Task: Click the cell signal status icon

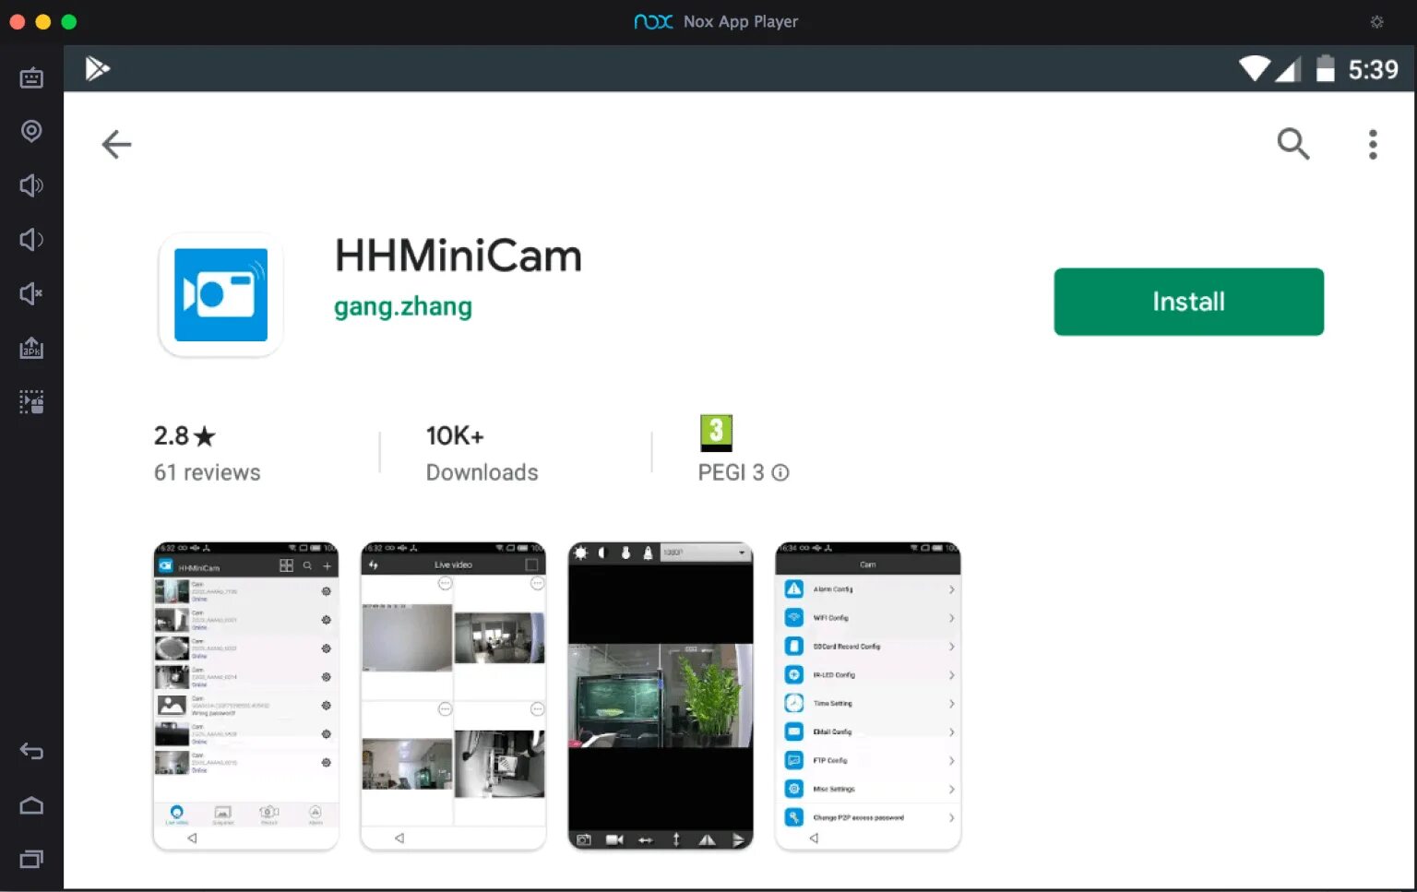Action: 1288,68
